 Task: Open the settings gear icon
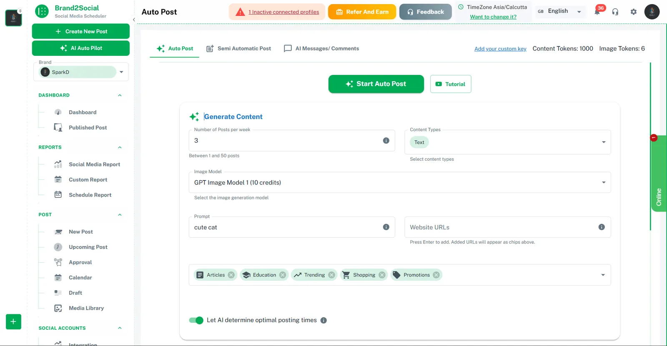point(634,12)
